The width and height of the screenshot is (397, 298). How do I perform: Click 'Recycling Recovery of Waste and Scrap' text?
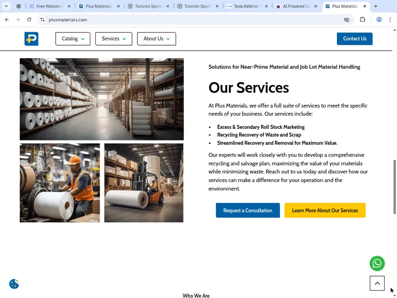tap(259, 135)
